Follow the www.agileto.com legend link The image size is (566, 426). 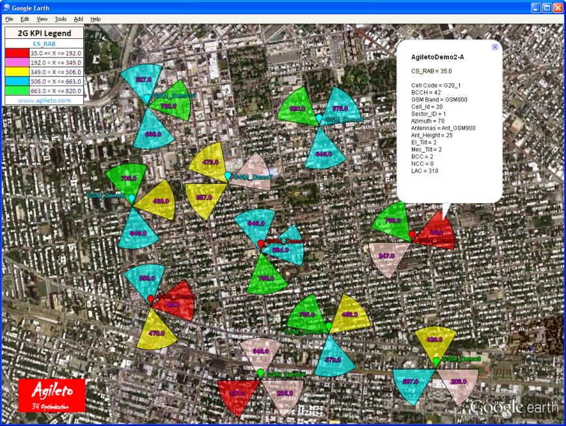[44, 101]
